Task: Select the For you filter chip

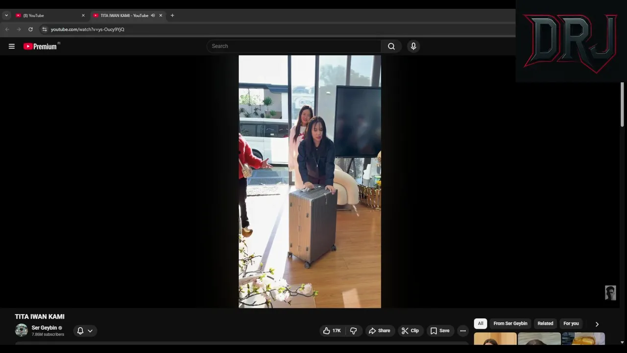Action: [x=571, y=324]
